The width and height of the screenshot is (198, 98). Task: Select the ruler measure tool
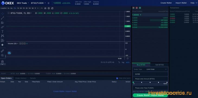pyautogui.click(x=2, y=51)
